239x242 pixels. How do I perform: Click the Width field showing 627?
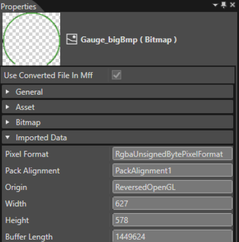(172, 203)
